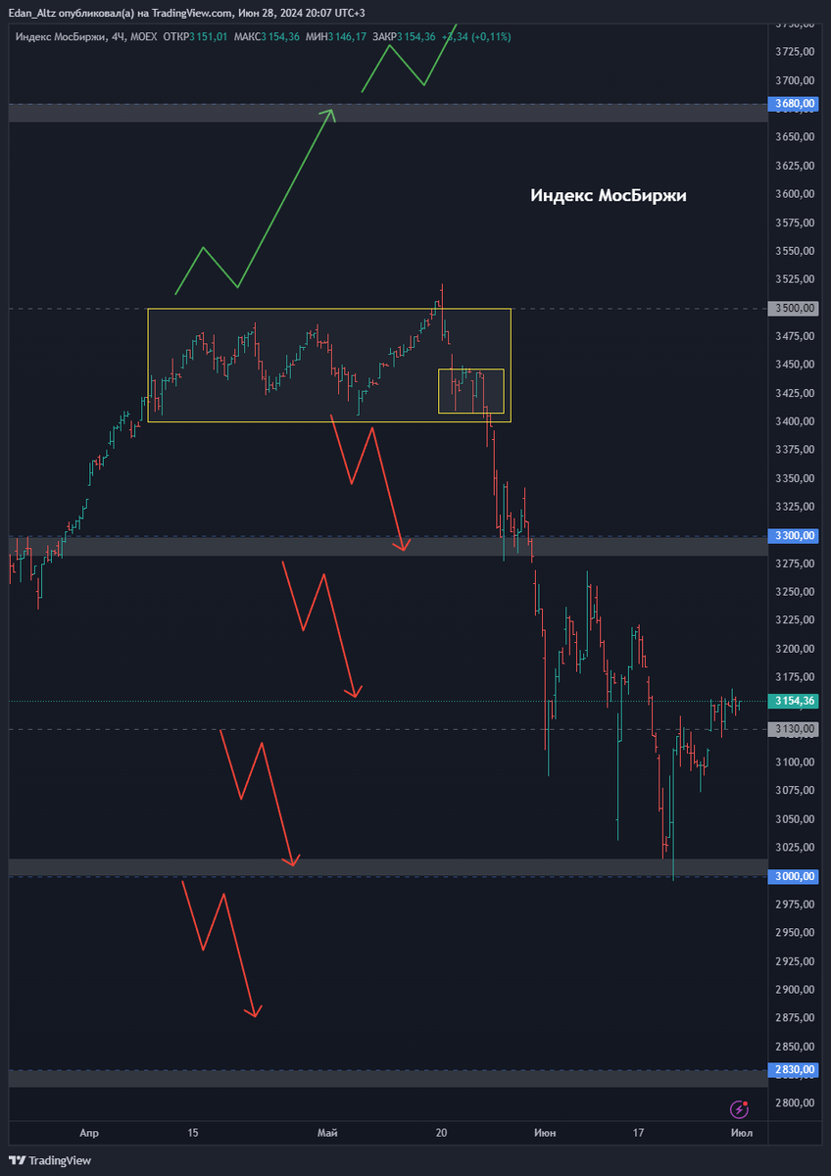Click the 3 600,00 price axis tick
The height and width of the screenshot is (1176, 831).
[x=795, y=194]
